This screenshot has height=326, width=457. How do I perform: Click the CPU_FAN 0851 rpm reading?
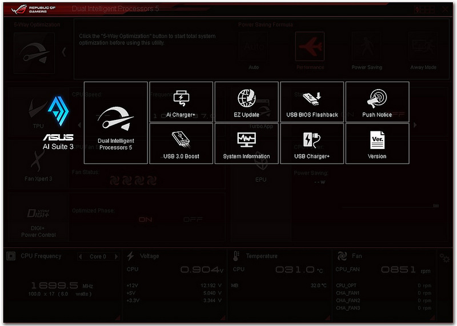pyautogui.click(x=406, y=270)
